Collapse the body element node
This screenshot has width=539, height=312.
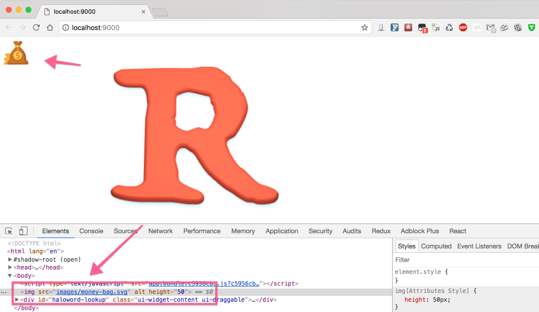pyautogui.click(x=10, y=276)
